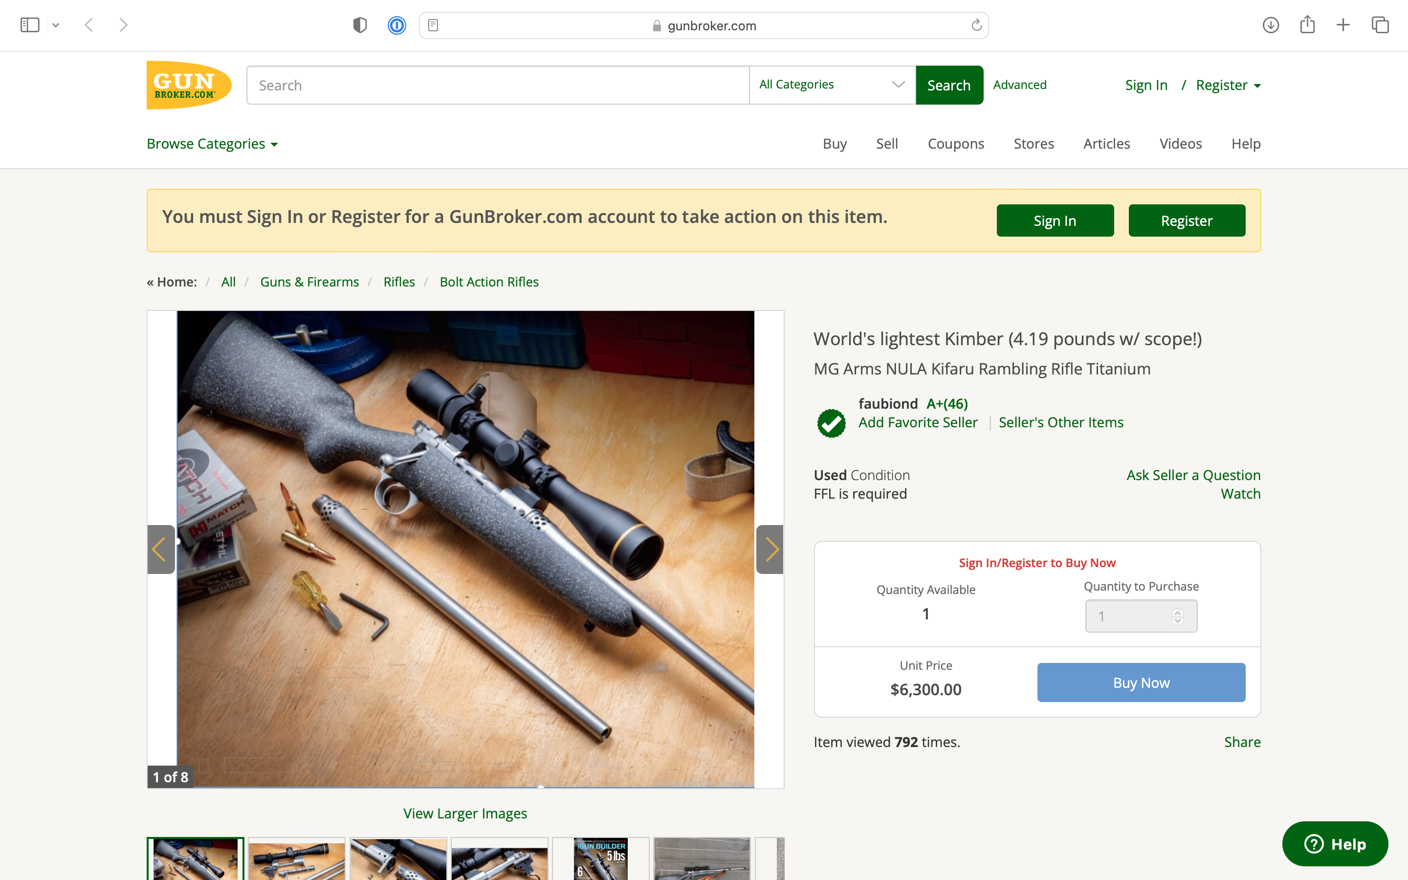Open the floating Help chat button

pos(1335,844)
